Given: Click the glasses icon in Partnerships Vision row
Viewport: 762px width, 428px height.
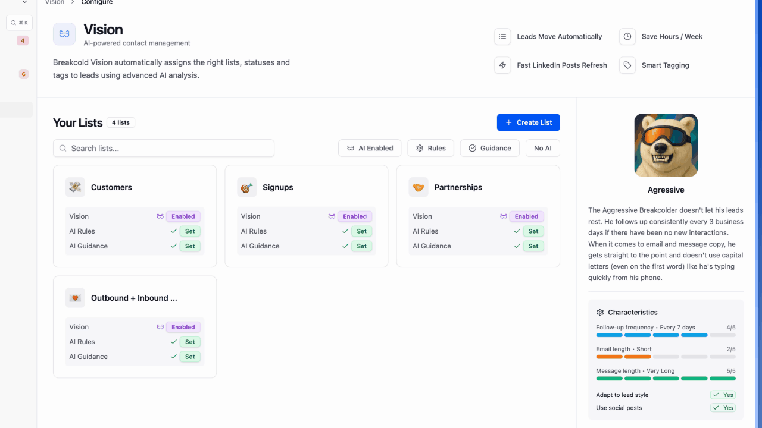Looking at the screenshot, I should [x=504, y=216].
